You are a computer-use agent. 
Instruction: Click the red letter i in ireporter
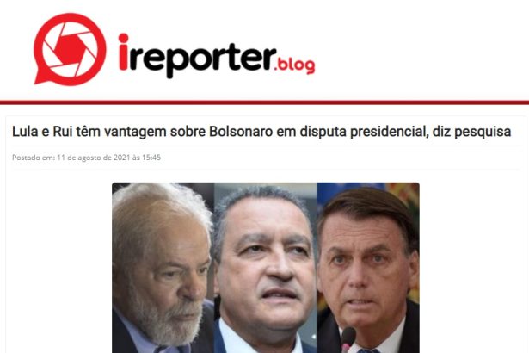pyautogui.click(x=124, y=52)
